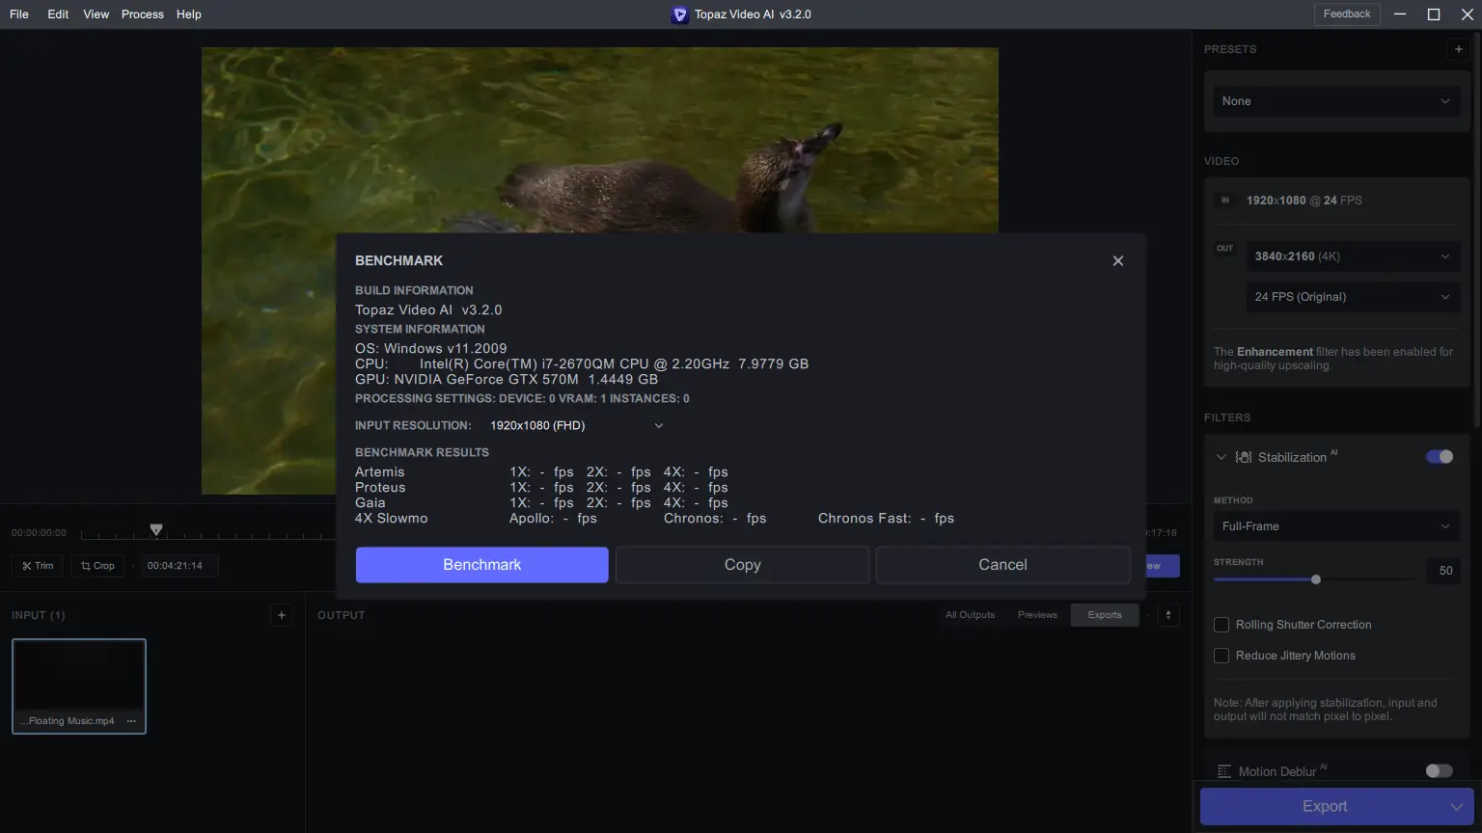This screenshot has width=1482, height=833.
Task: Enable the Reduce Jittery Motions checkbox
Action: [x=1221, y=656]
